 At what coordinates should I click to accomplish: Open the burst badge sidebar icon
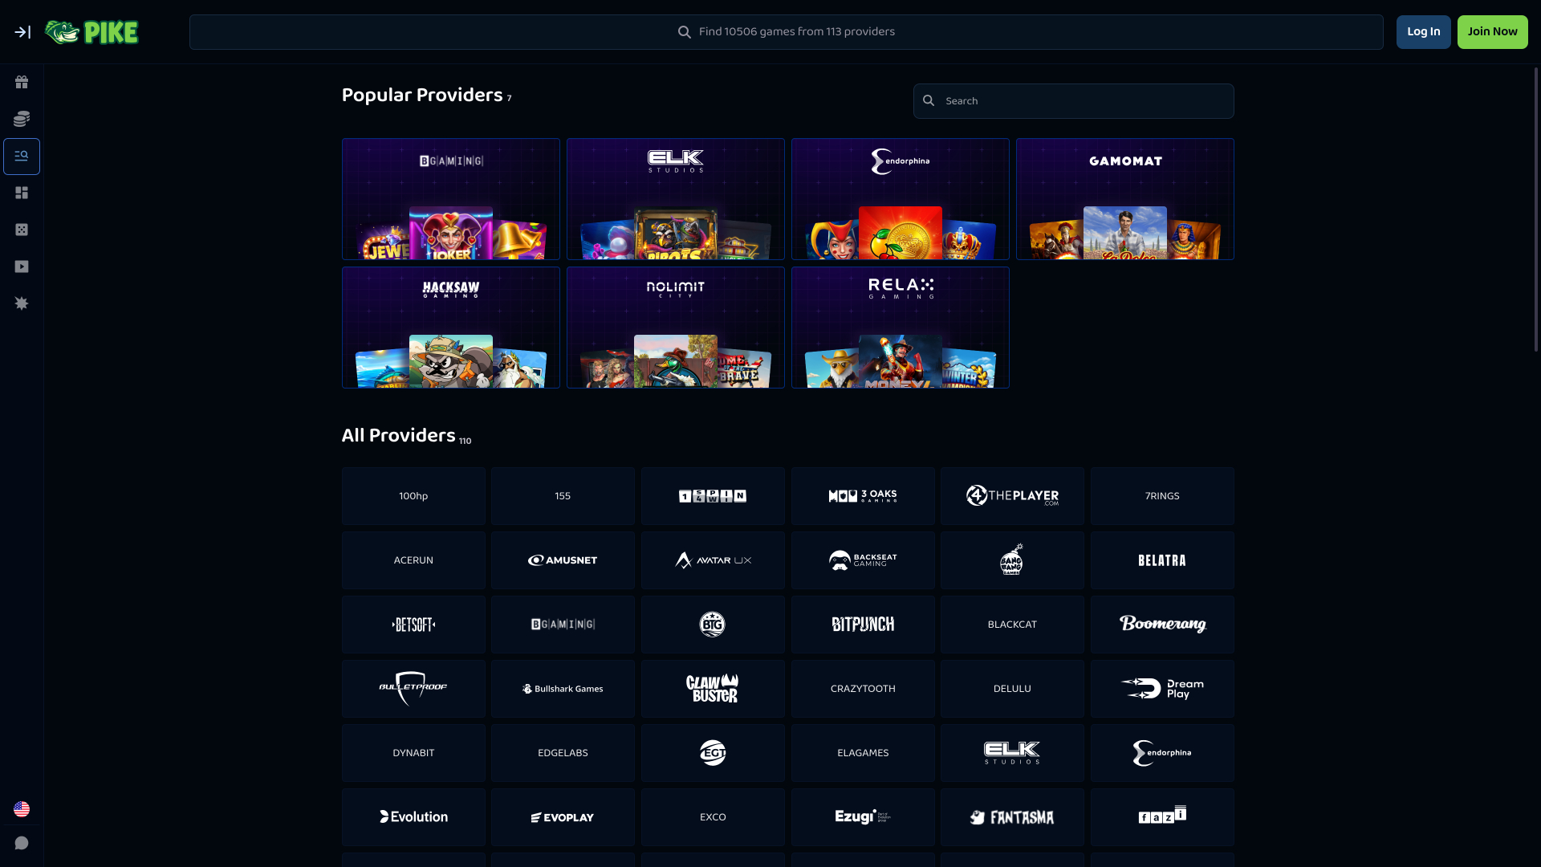(22, 303)
